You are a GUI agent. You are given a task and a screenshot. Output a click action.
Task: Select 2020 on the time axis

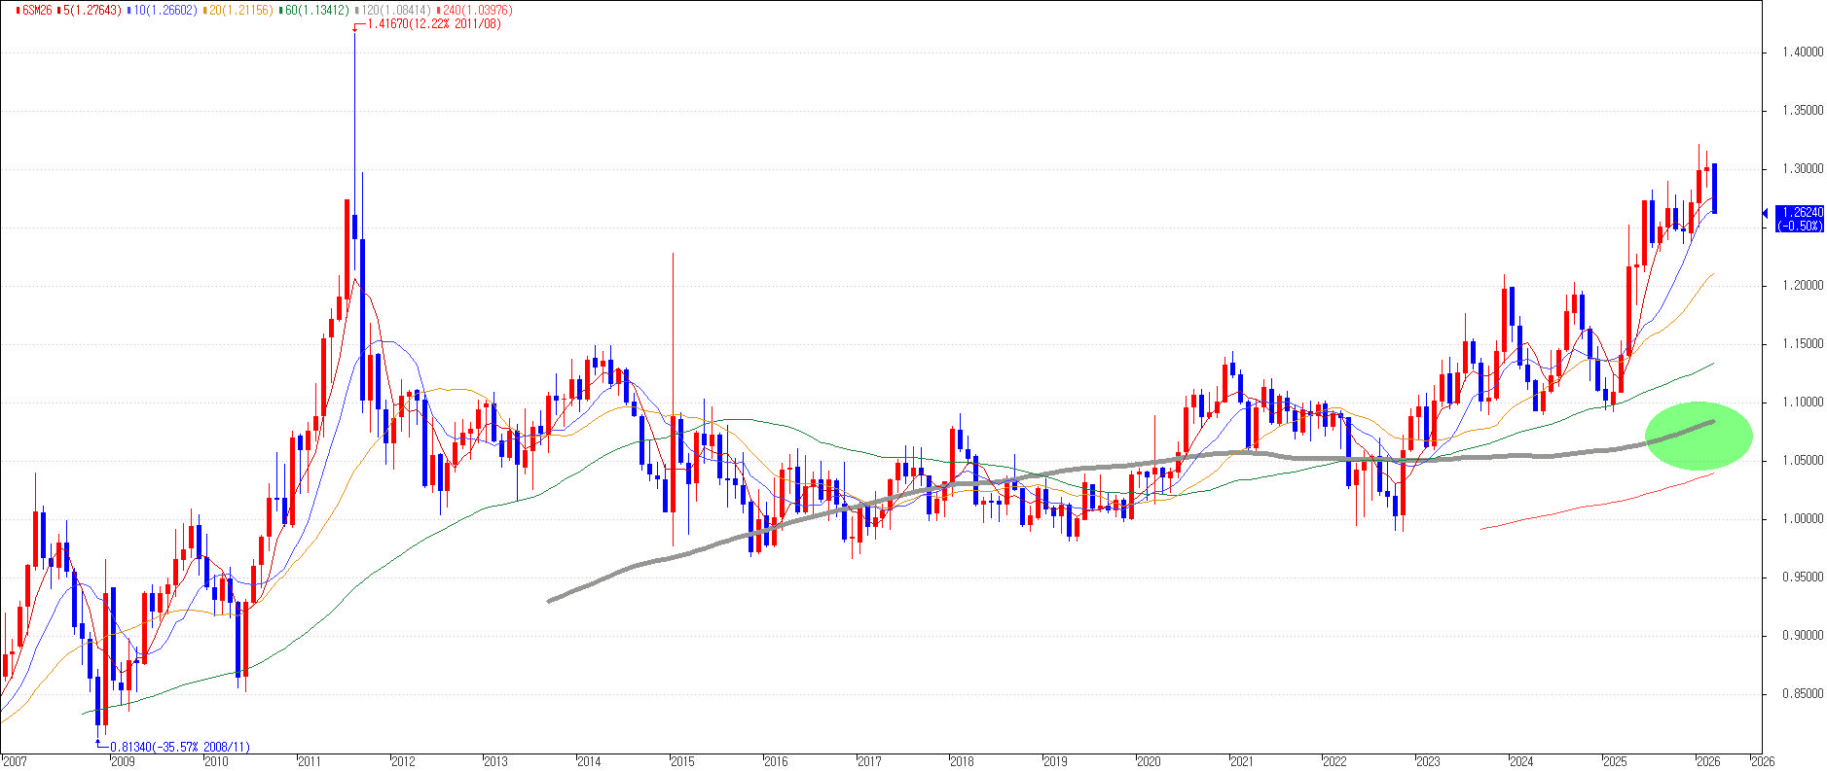[x=1149, y=761]
